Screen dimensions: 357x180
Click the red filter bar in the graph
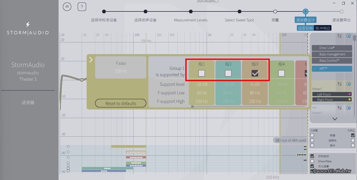[x=136, y=157]
